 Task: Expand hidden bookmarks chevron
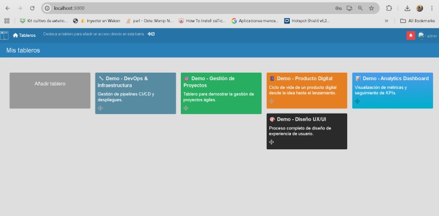387,20
